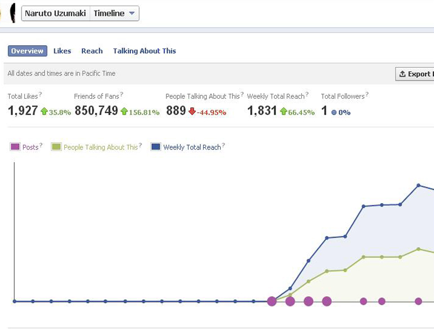Toggle the purple Posts legend swatch
The height and width of the screenshot is (329, 434).
(15, 147)
